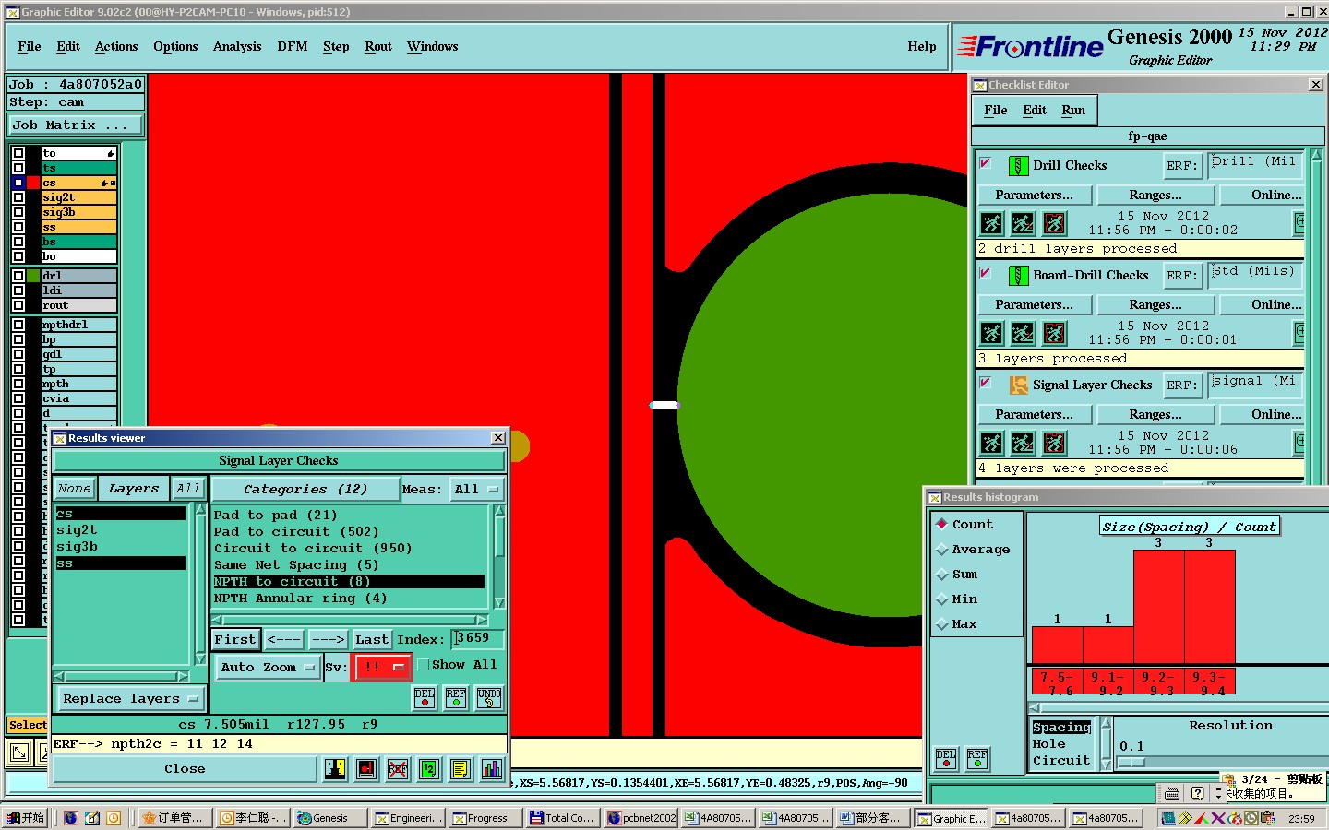Click the Signal Layer Checks orange icon

pyautogui.click(x=1018, y=385)
